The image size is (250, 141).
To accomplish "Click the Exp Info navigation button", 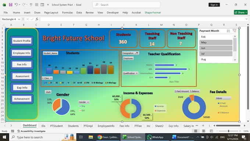I will tap(22, 88).
